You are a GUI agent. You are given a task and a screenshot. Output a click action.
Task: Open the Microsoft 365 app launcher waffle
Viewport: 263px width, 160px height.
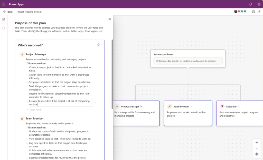coord(3,4)
